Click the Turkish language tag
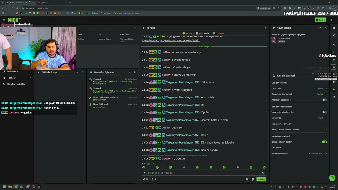The height and width of the screenshot is (190, 338). pos(281,42)
